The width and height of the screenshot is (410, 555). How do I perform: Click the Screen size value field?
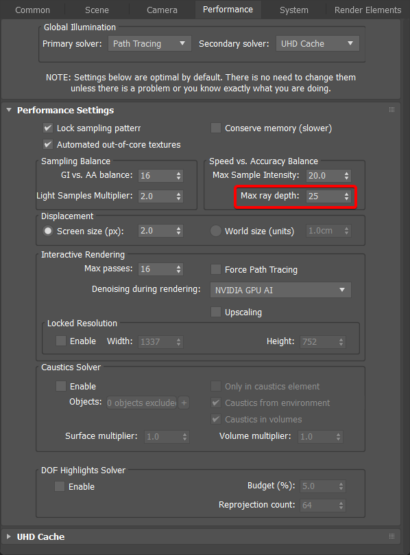coord(156,231)
